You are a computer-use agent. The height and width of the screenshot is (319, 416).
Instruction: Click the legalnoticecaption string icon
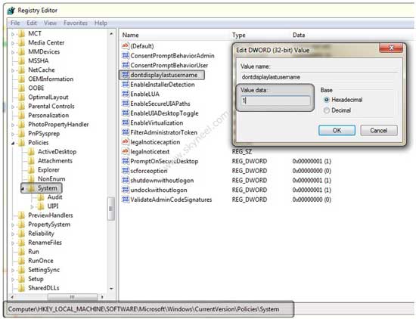[x=126, y=141]
